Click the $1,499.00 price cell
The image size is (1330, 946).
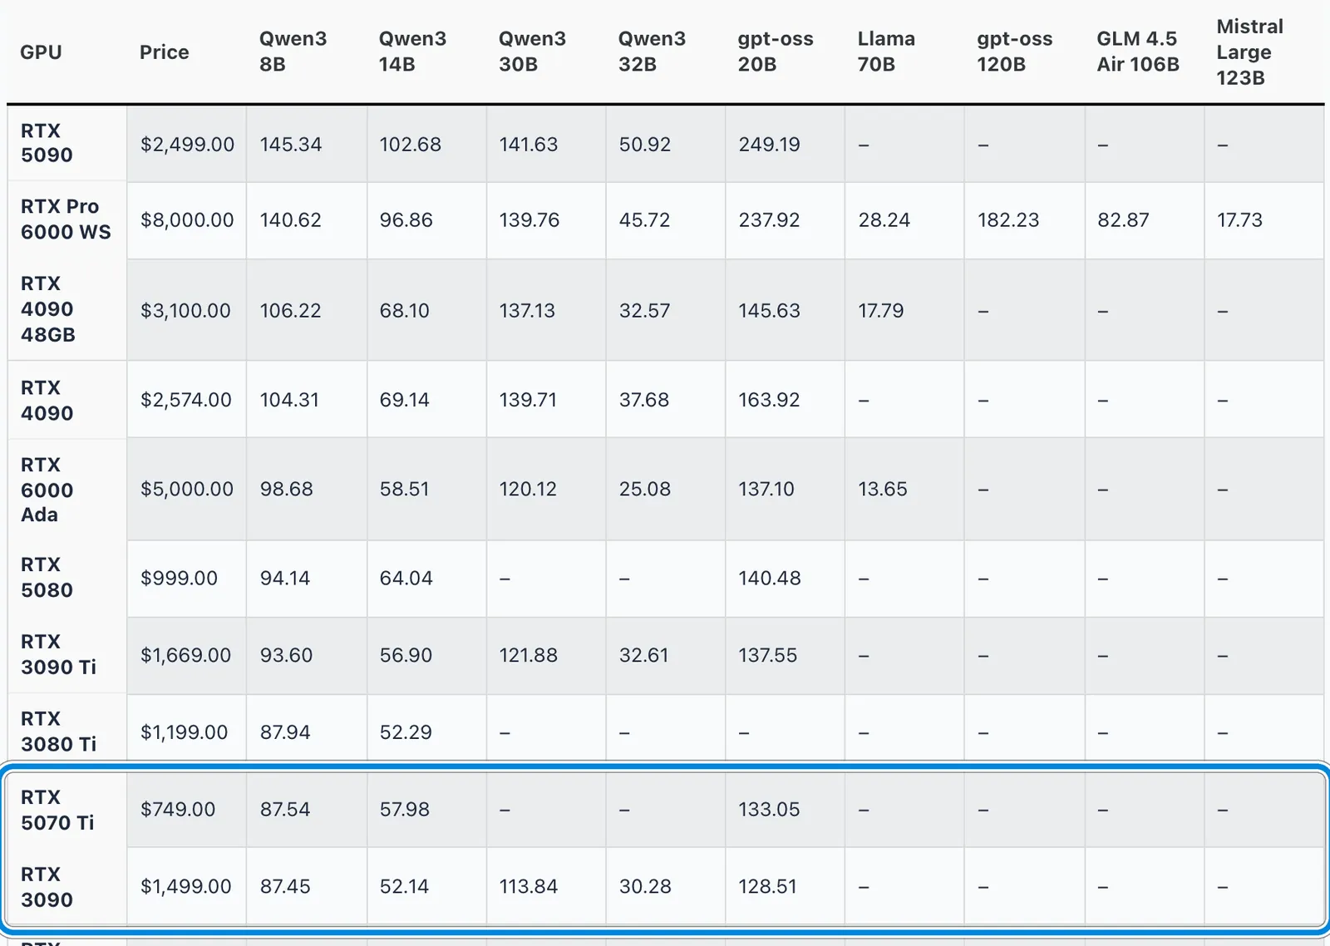(186, 886)
